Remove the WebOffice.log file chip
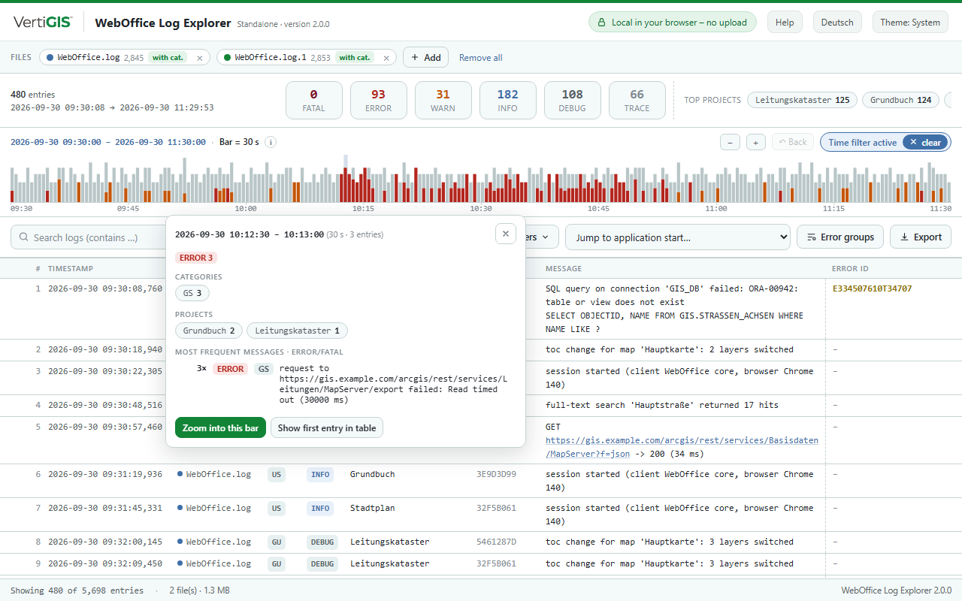Image resolution: width=962 pixels, height=601 pixels. click(x=199, y=58)
